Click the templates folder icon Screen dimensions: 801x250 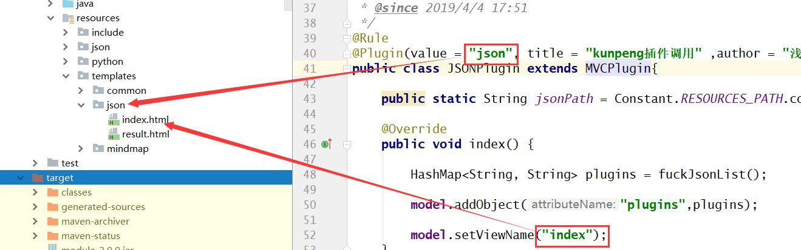pyautogui.click(x=83, y=76)
